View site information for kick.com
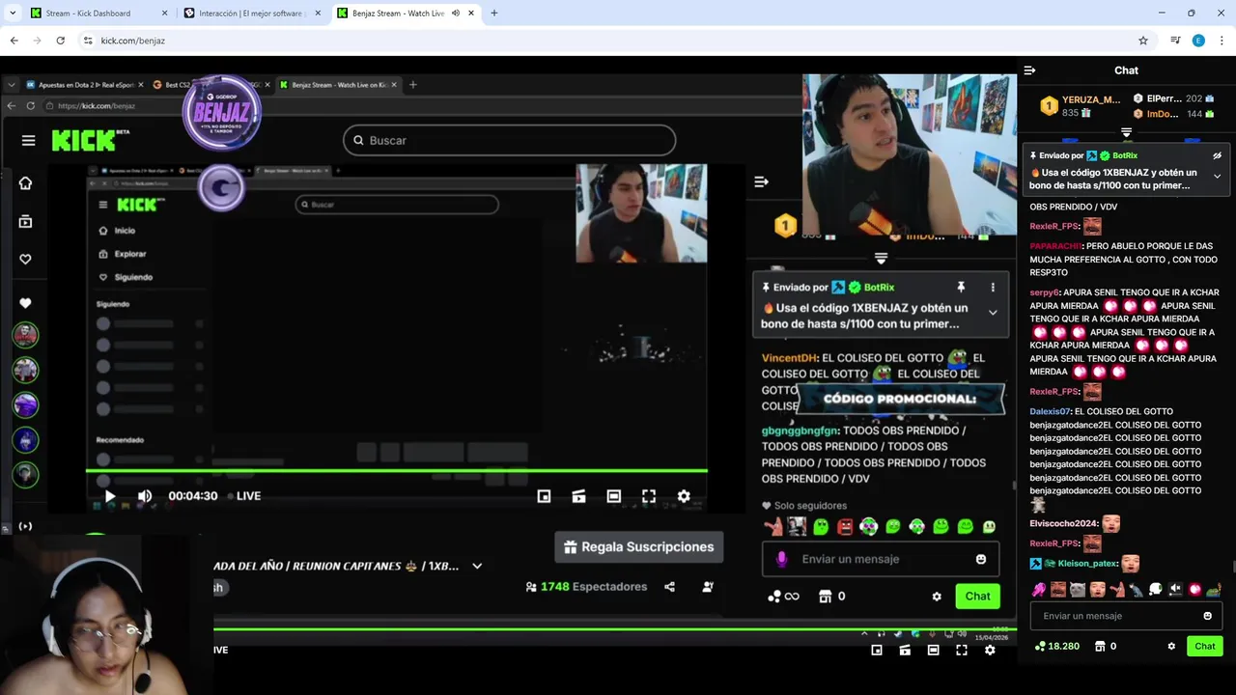Image resolution: width=1236 pixels, height=695 pixels. (x=88, y=41)
